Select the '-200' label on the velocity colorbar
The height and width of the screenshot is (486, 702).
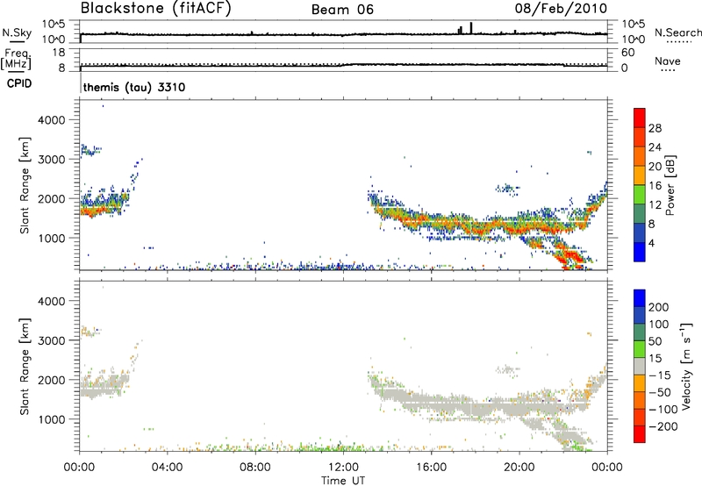663,426
